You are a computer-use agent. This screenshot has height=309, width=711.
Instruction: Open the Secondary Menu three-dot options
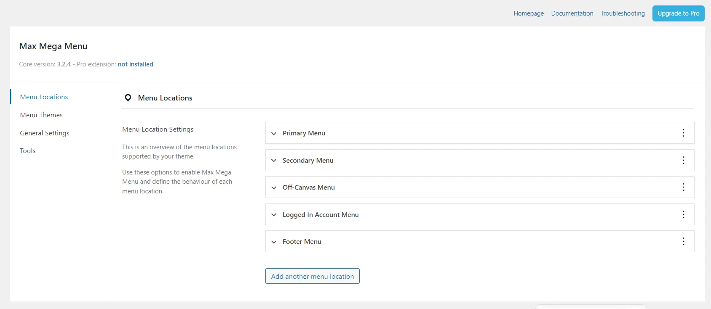coord(683,160)
